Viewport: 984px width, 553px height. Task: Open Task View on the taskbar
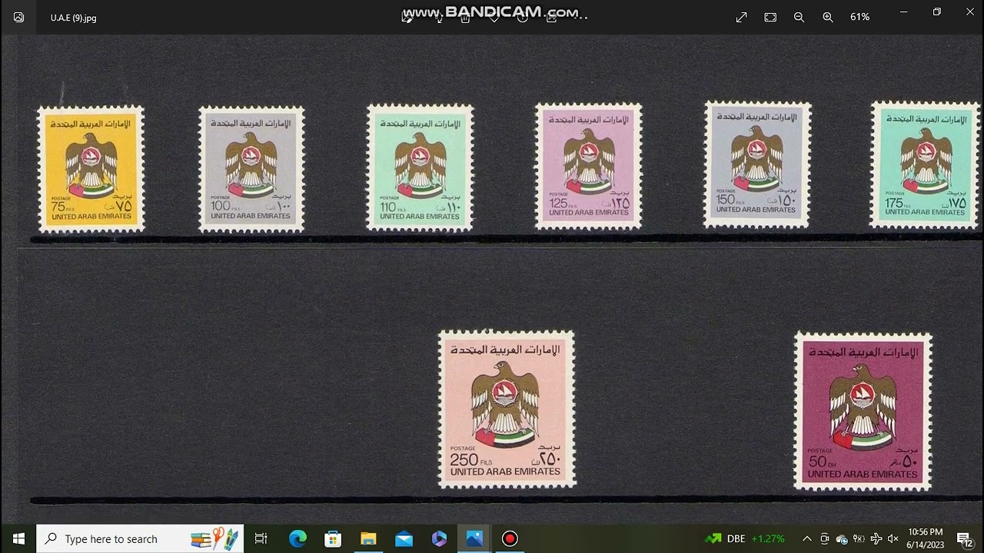pyautogui.click(x=261, y=538)
